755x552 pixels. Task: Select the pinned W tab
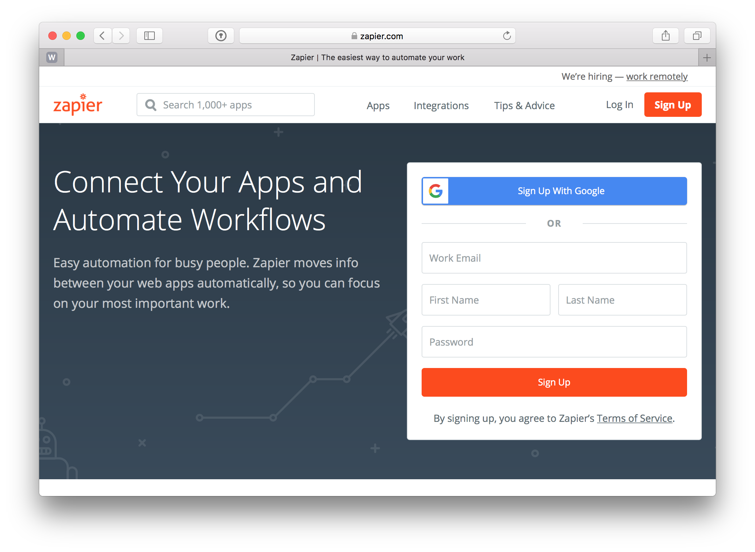pos(52,57)
